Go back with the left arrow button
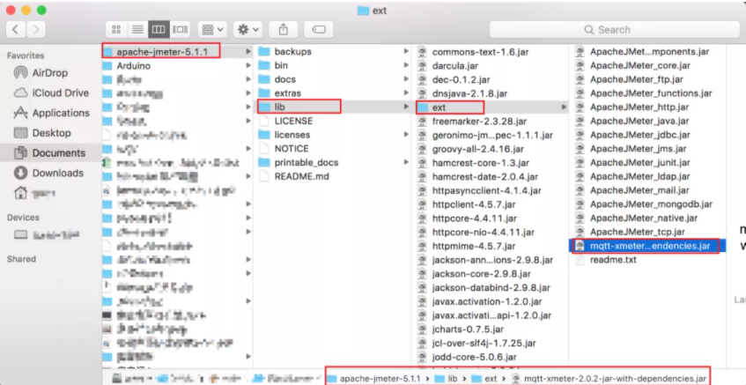746x385 pixels. (16, 29)
